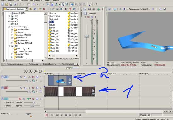Expand the Games folder in tree

(12, 32)
